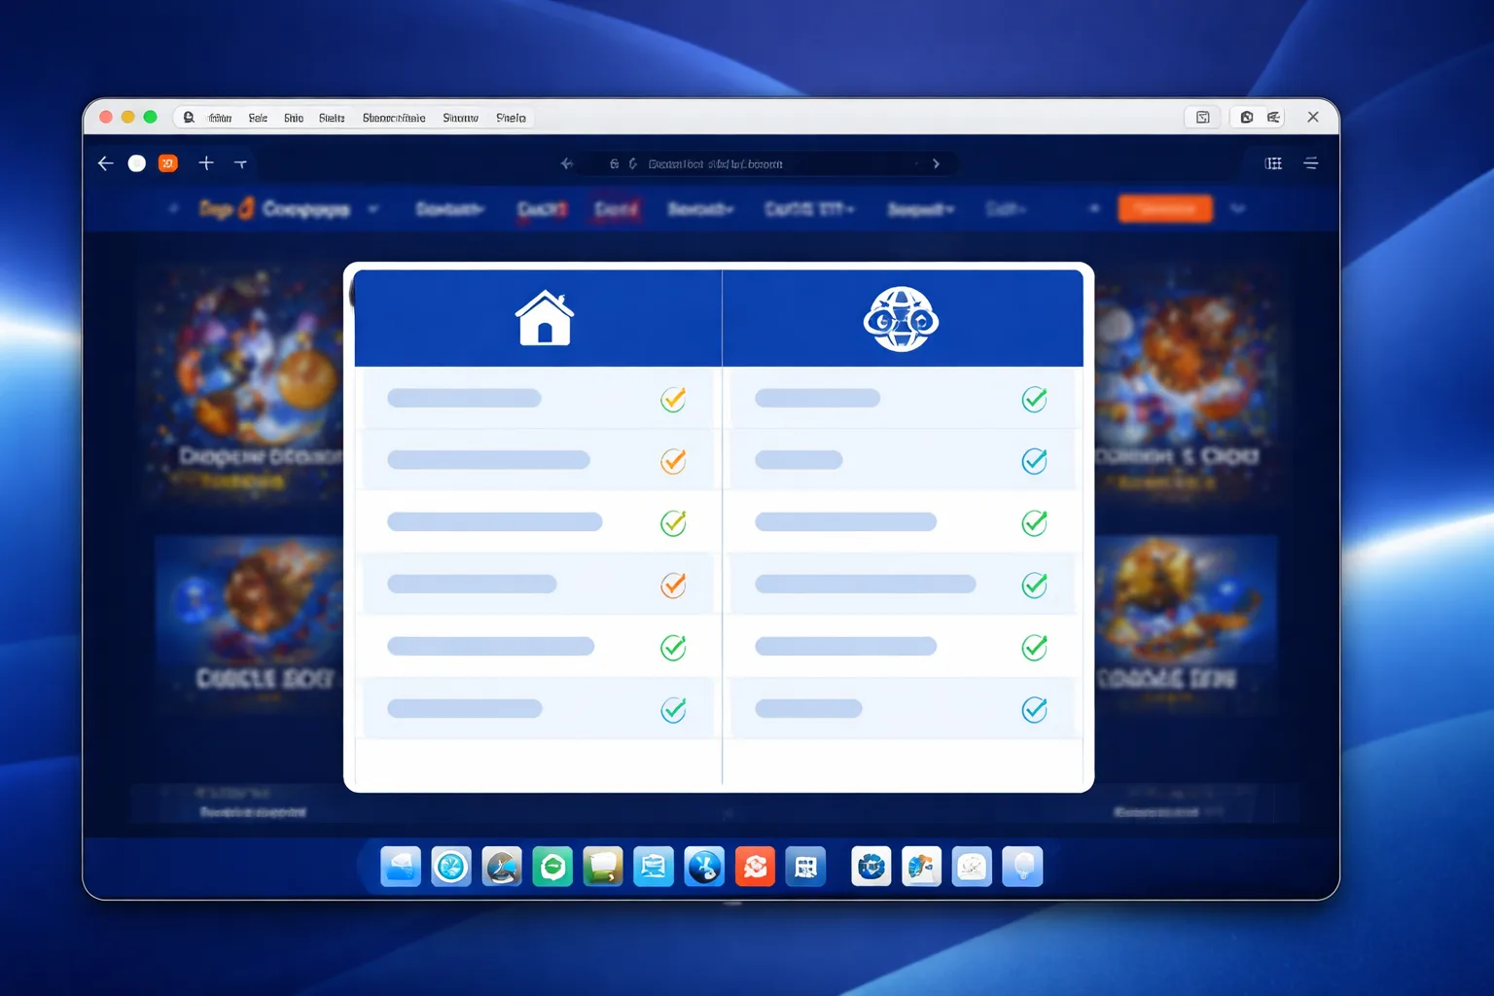This screenshot has width=1494, height=996.
Task: Open the bottom-right game card thumbnail
Action: click(x=1187, y=622)
